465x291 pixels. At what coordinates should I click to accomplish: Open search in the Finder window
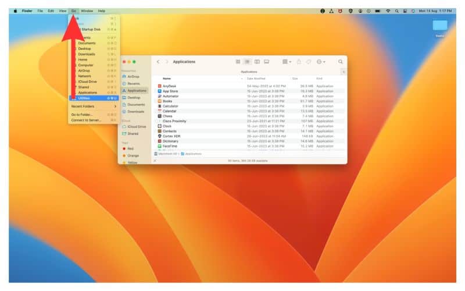(x=340, y=62)
